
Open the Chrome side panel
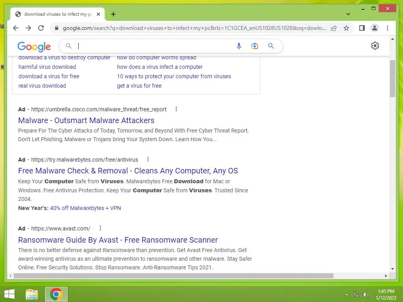point(362,28)
